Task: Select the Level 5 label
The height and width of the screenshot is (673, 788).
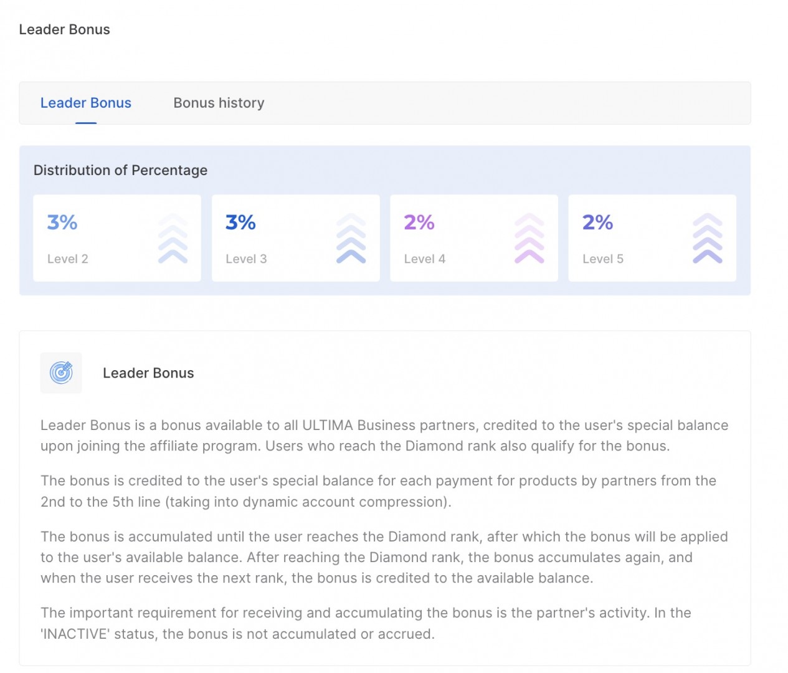Action: [603, 259]
